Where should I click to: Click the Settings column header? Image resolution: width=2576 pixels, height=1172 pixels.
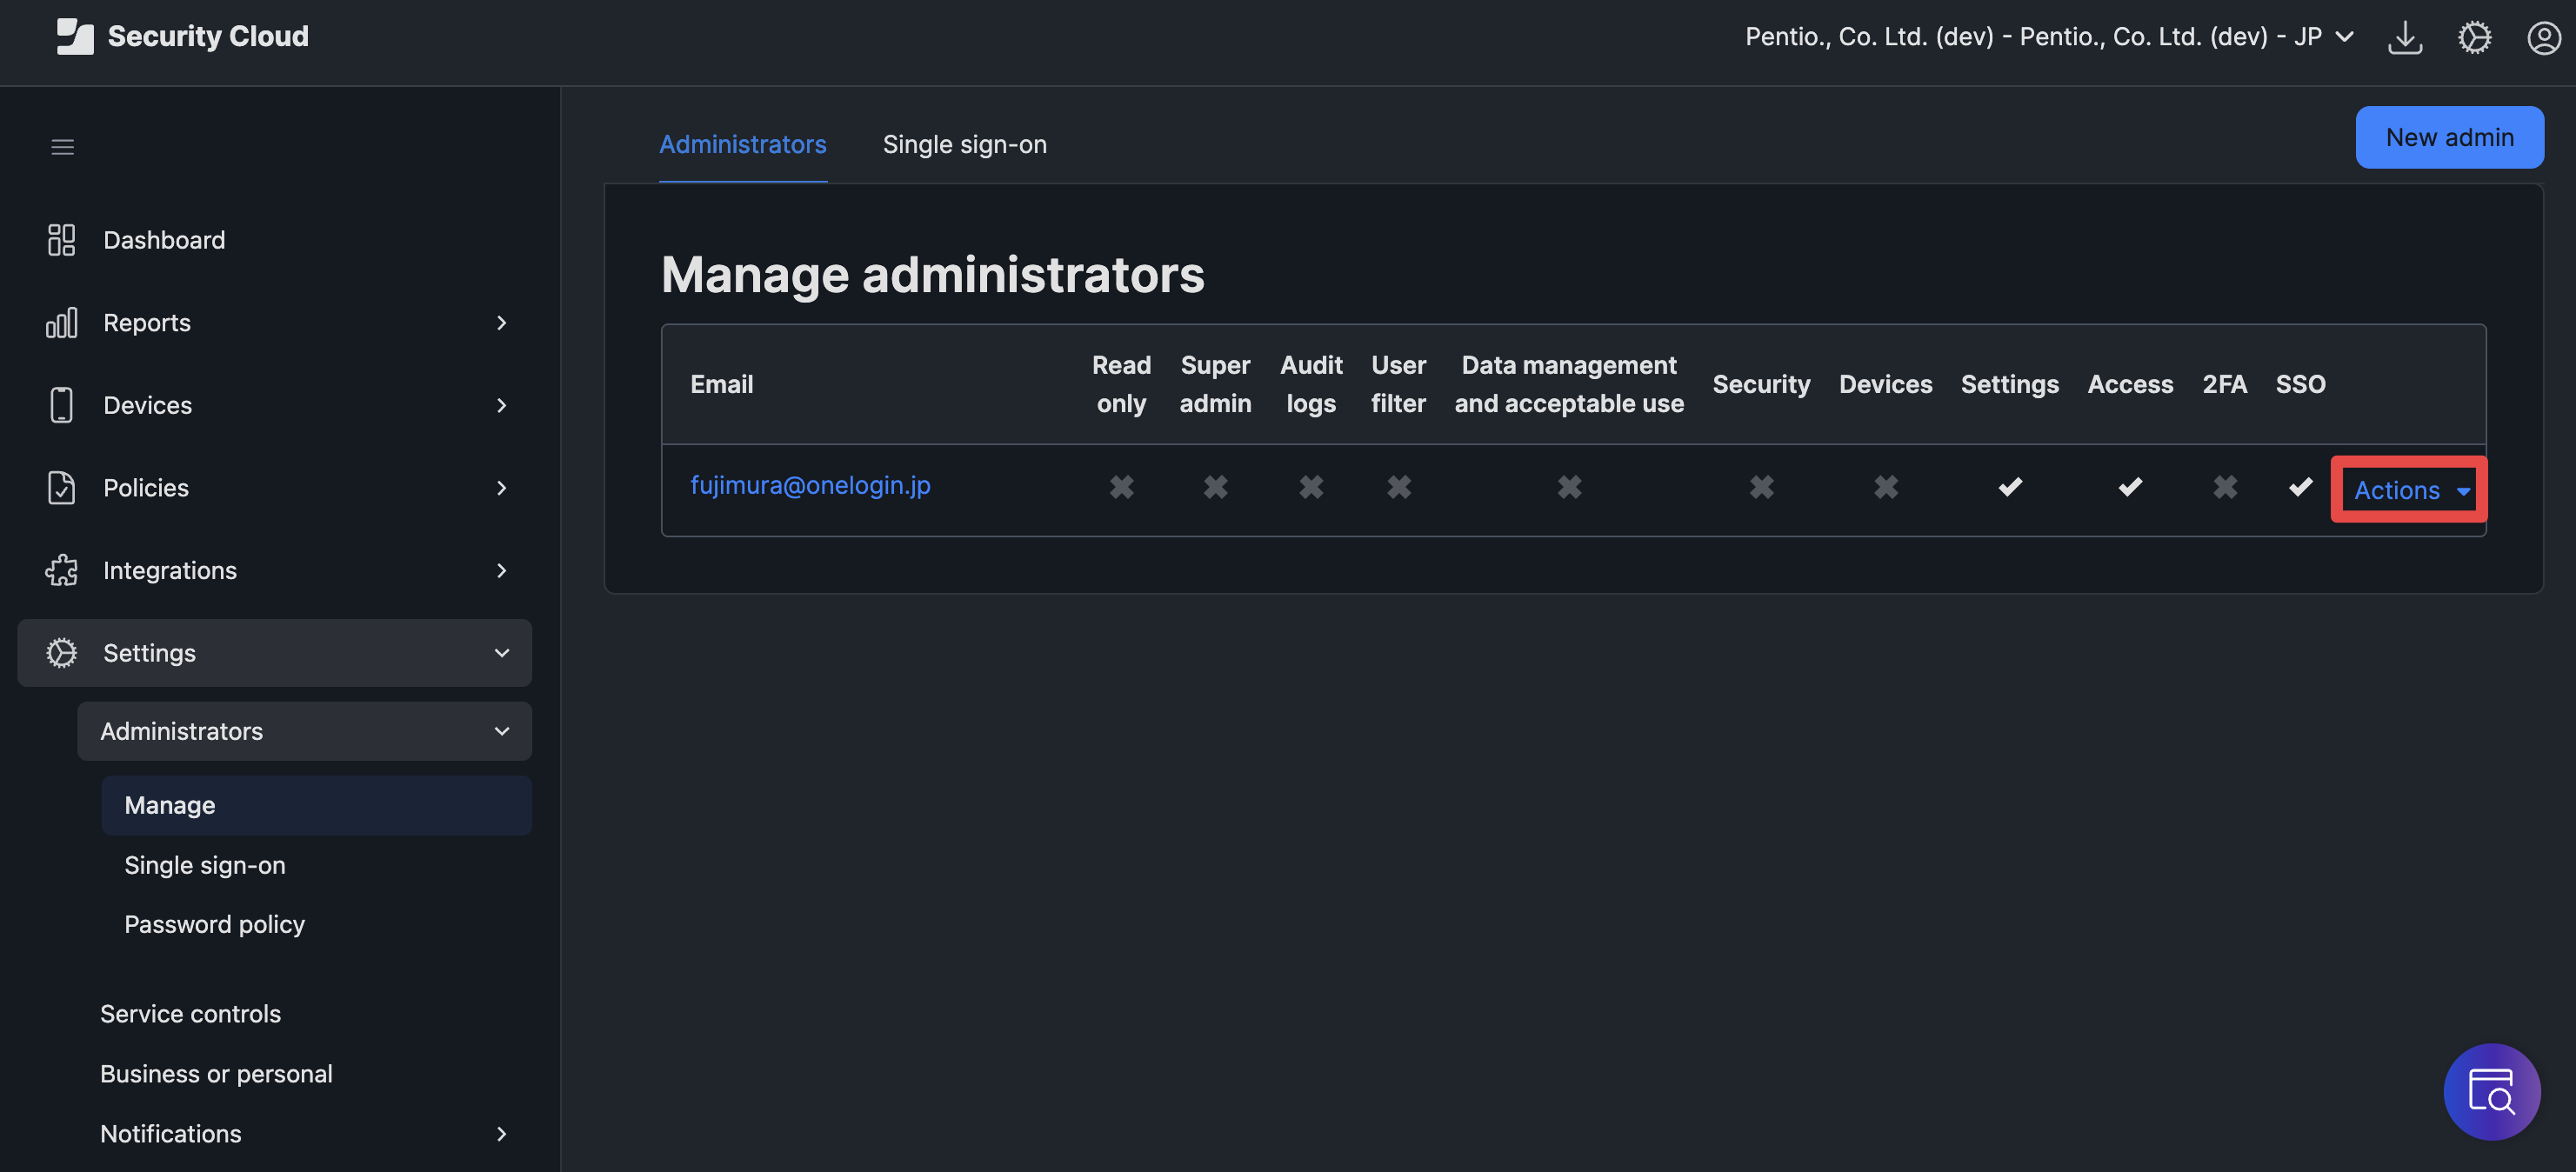pos(2009,384)
